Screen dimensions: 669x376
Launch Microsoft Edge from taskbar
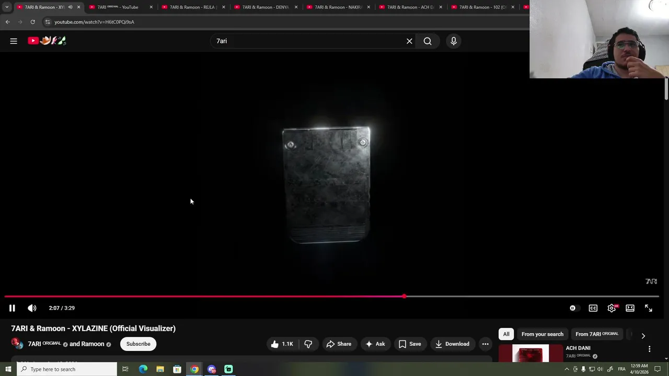(x=143, y=369)
